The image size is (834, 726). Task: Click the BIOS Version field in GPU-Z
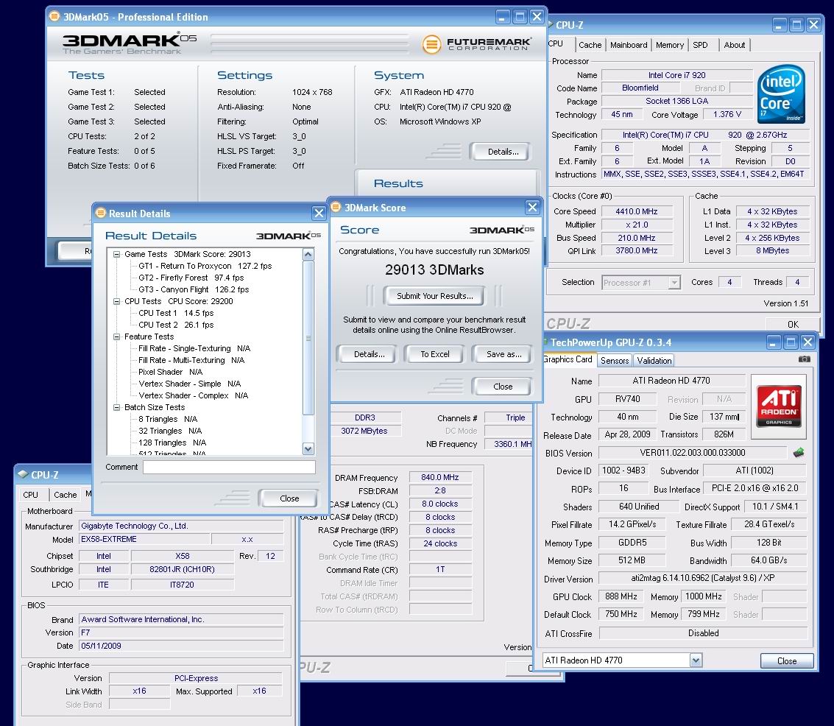pos(693,453)
